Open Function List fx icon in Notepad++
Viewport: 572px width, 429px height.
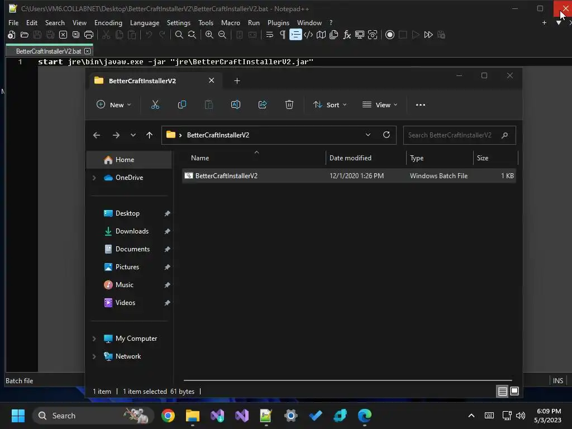point(346,35)
